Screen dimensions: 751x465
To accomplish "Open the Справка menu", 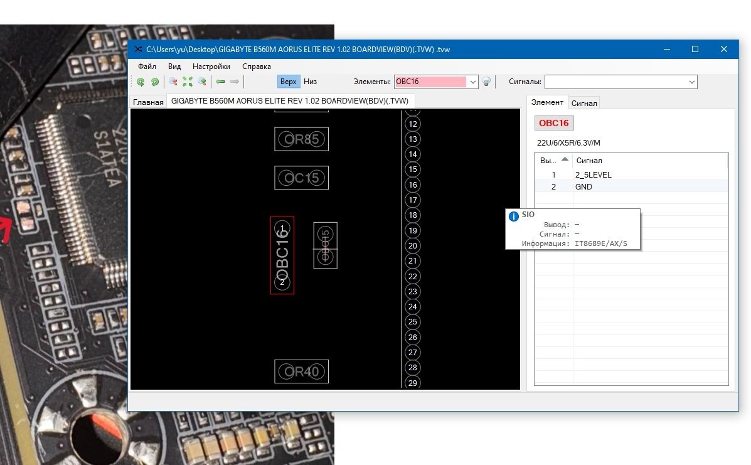I will point(257,67).
